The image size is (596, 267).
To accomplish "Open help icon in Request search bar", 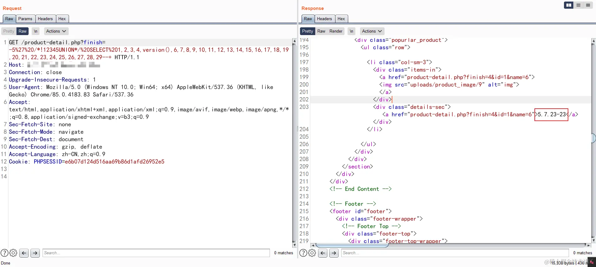I will pos(4,253).
